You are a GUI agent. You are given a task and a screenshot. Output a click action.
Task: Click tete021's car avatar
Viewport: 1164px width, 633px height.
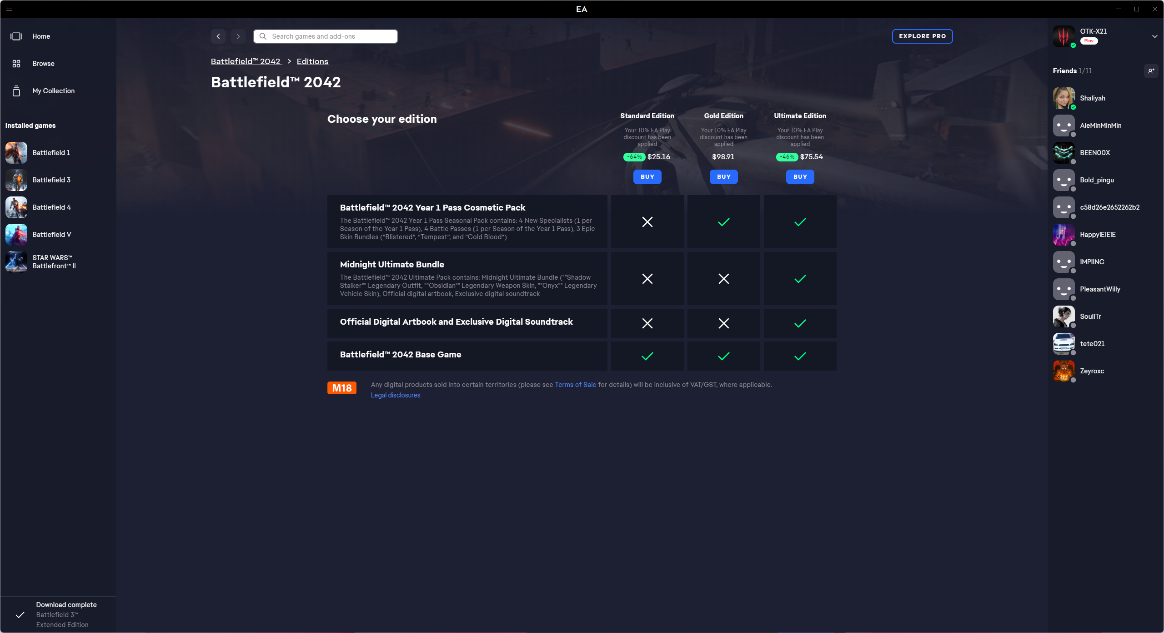click(x=1064, y=344)
